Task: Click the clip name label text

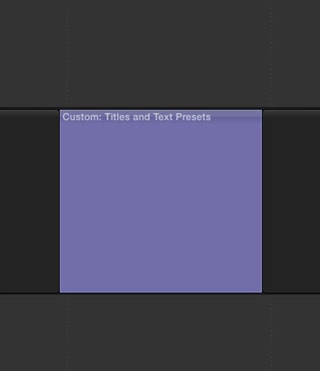Action: tap(136, 117)
